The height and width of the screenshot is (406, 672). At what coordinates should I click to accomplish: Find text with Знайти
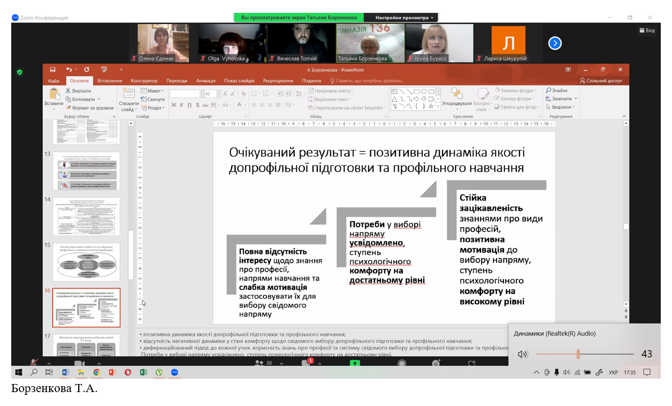[x=556, y=91]
